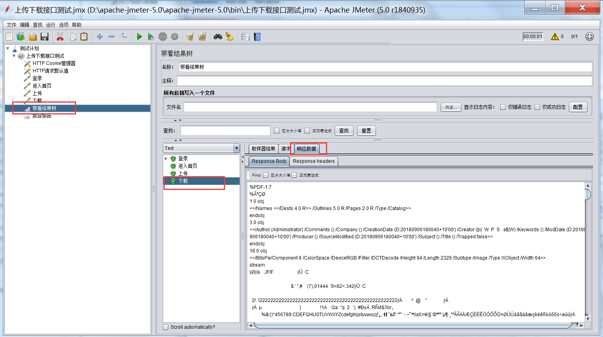Click the Toggle enable/disable icon
603x337 pixels.
point(123,37)
